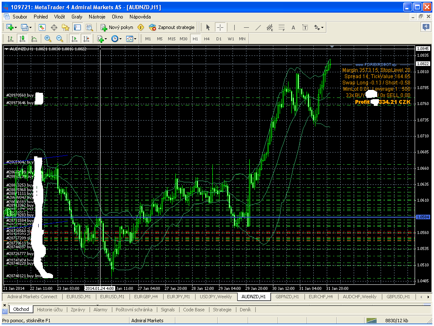This screenshot has height=326, width=434.
Task: Set timeframe to M15
Action: [172, 39]
